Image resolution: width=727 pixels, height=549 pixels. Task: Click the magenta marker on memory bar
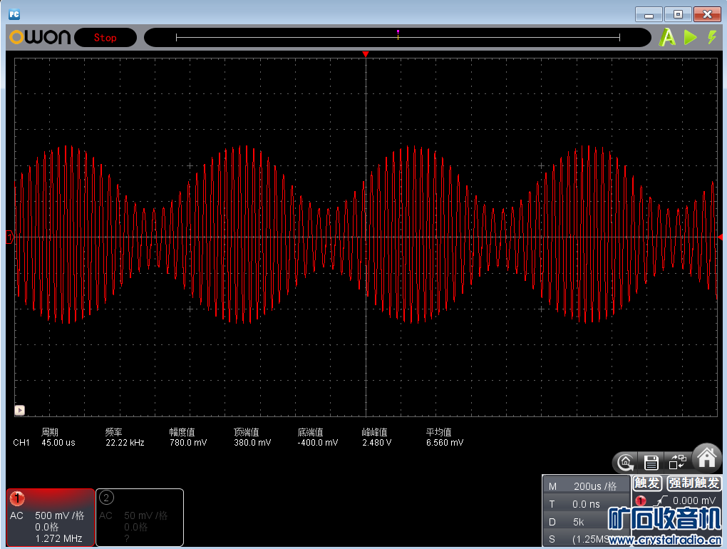point(398,32)
